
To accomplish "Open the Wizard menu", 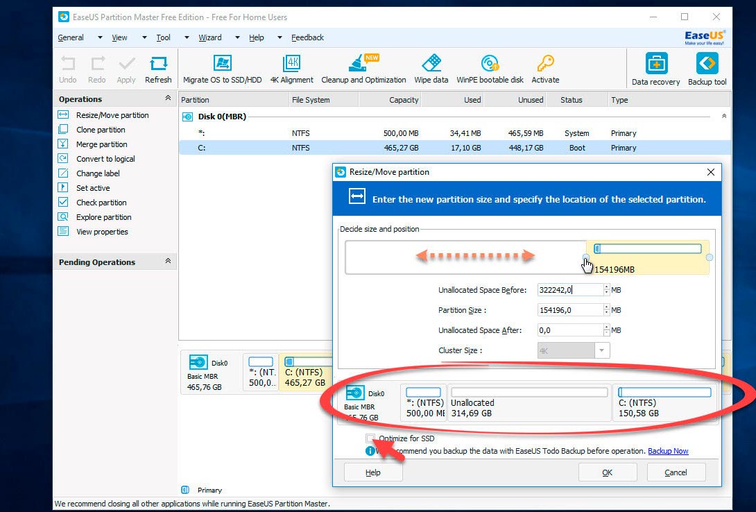I will 209,37.
